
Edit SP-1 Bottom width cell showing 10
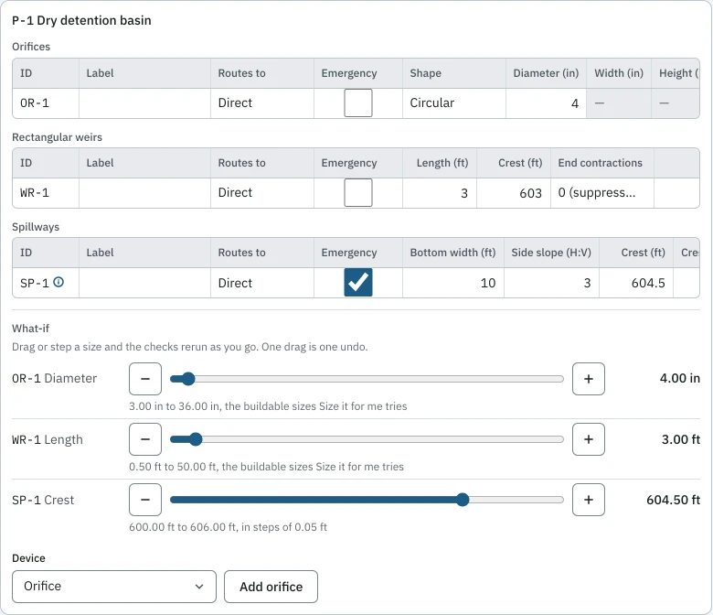[453, 283]
